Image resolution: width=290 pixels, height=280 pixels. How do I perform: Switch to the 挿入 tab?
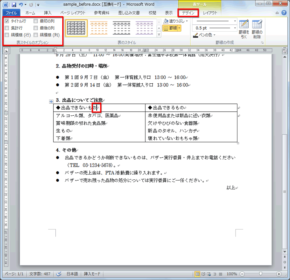click(x=48, y=13)
